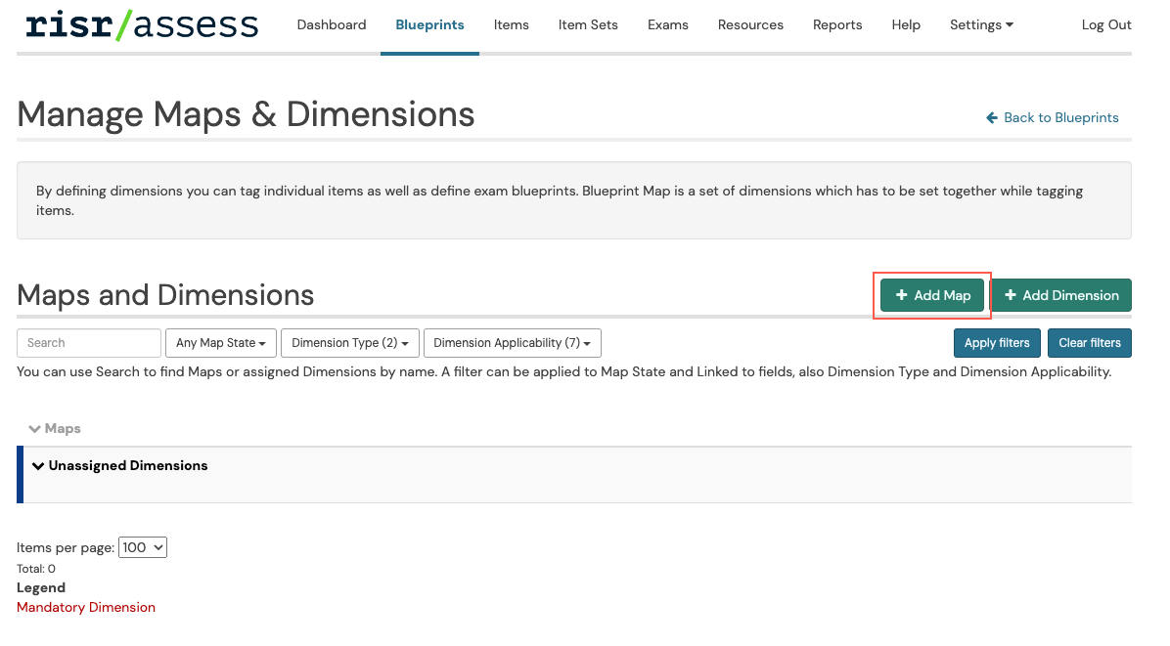Click the risr/assess logo
Image resolution: width=1170 pixels, height=646 pixels.
pyautogui.click(x=142, y=25)
